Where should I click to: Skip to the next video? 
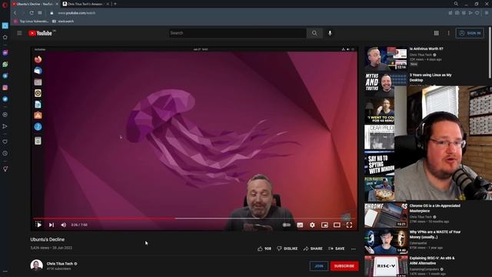point(52,225)
